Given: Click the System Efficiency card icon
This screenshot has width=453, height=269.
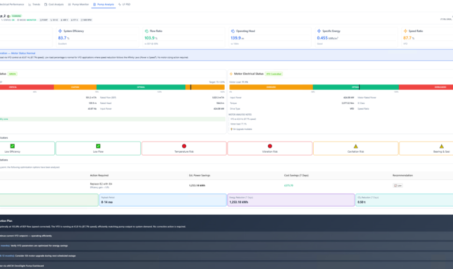Looking at the screenshot, I should [x=60, y=31].
